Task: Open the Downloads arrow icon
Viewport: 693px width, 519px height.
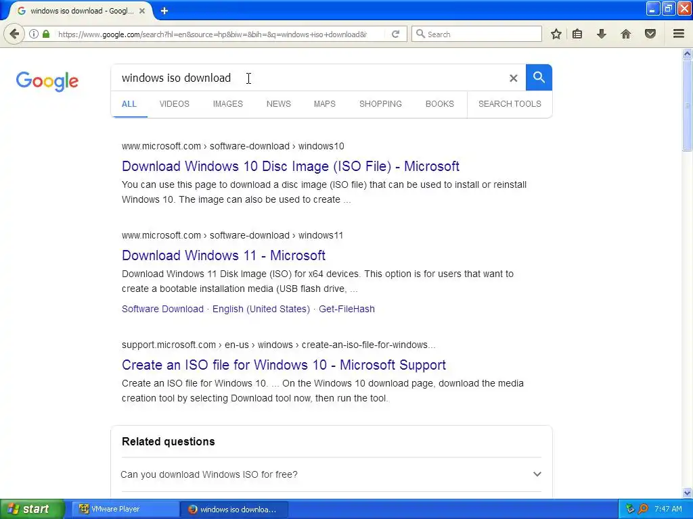Action: tap(602, 34)
